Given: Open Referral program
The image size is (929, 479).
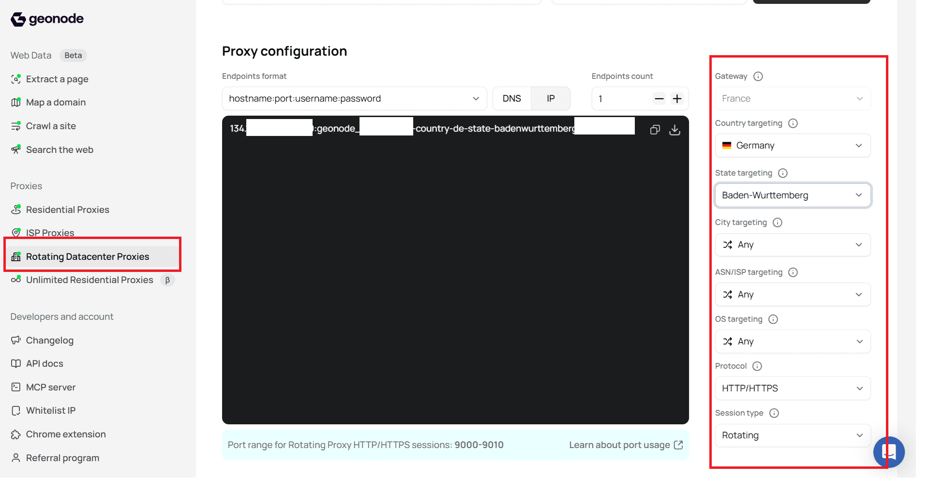Looking at the screenshot, I should click(x=62, y=458).
